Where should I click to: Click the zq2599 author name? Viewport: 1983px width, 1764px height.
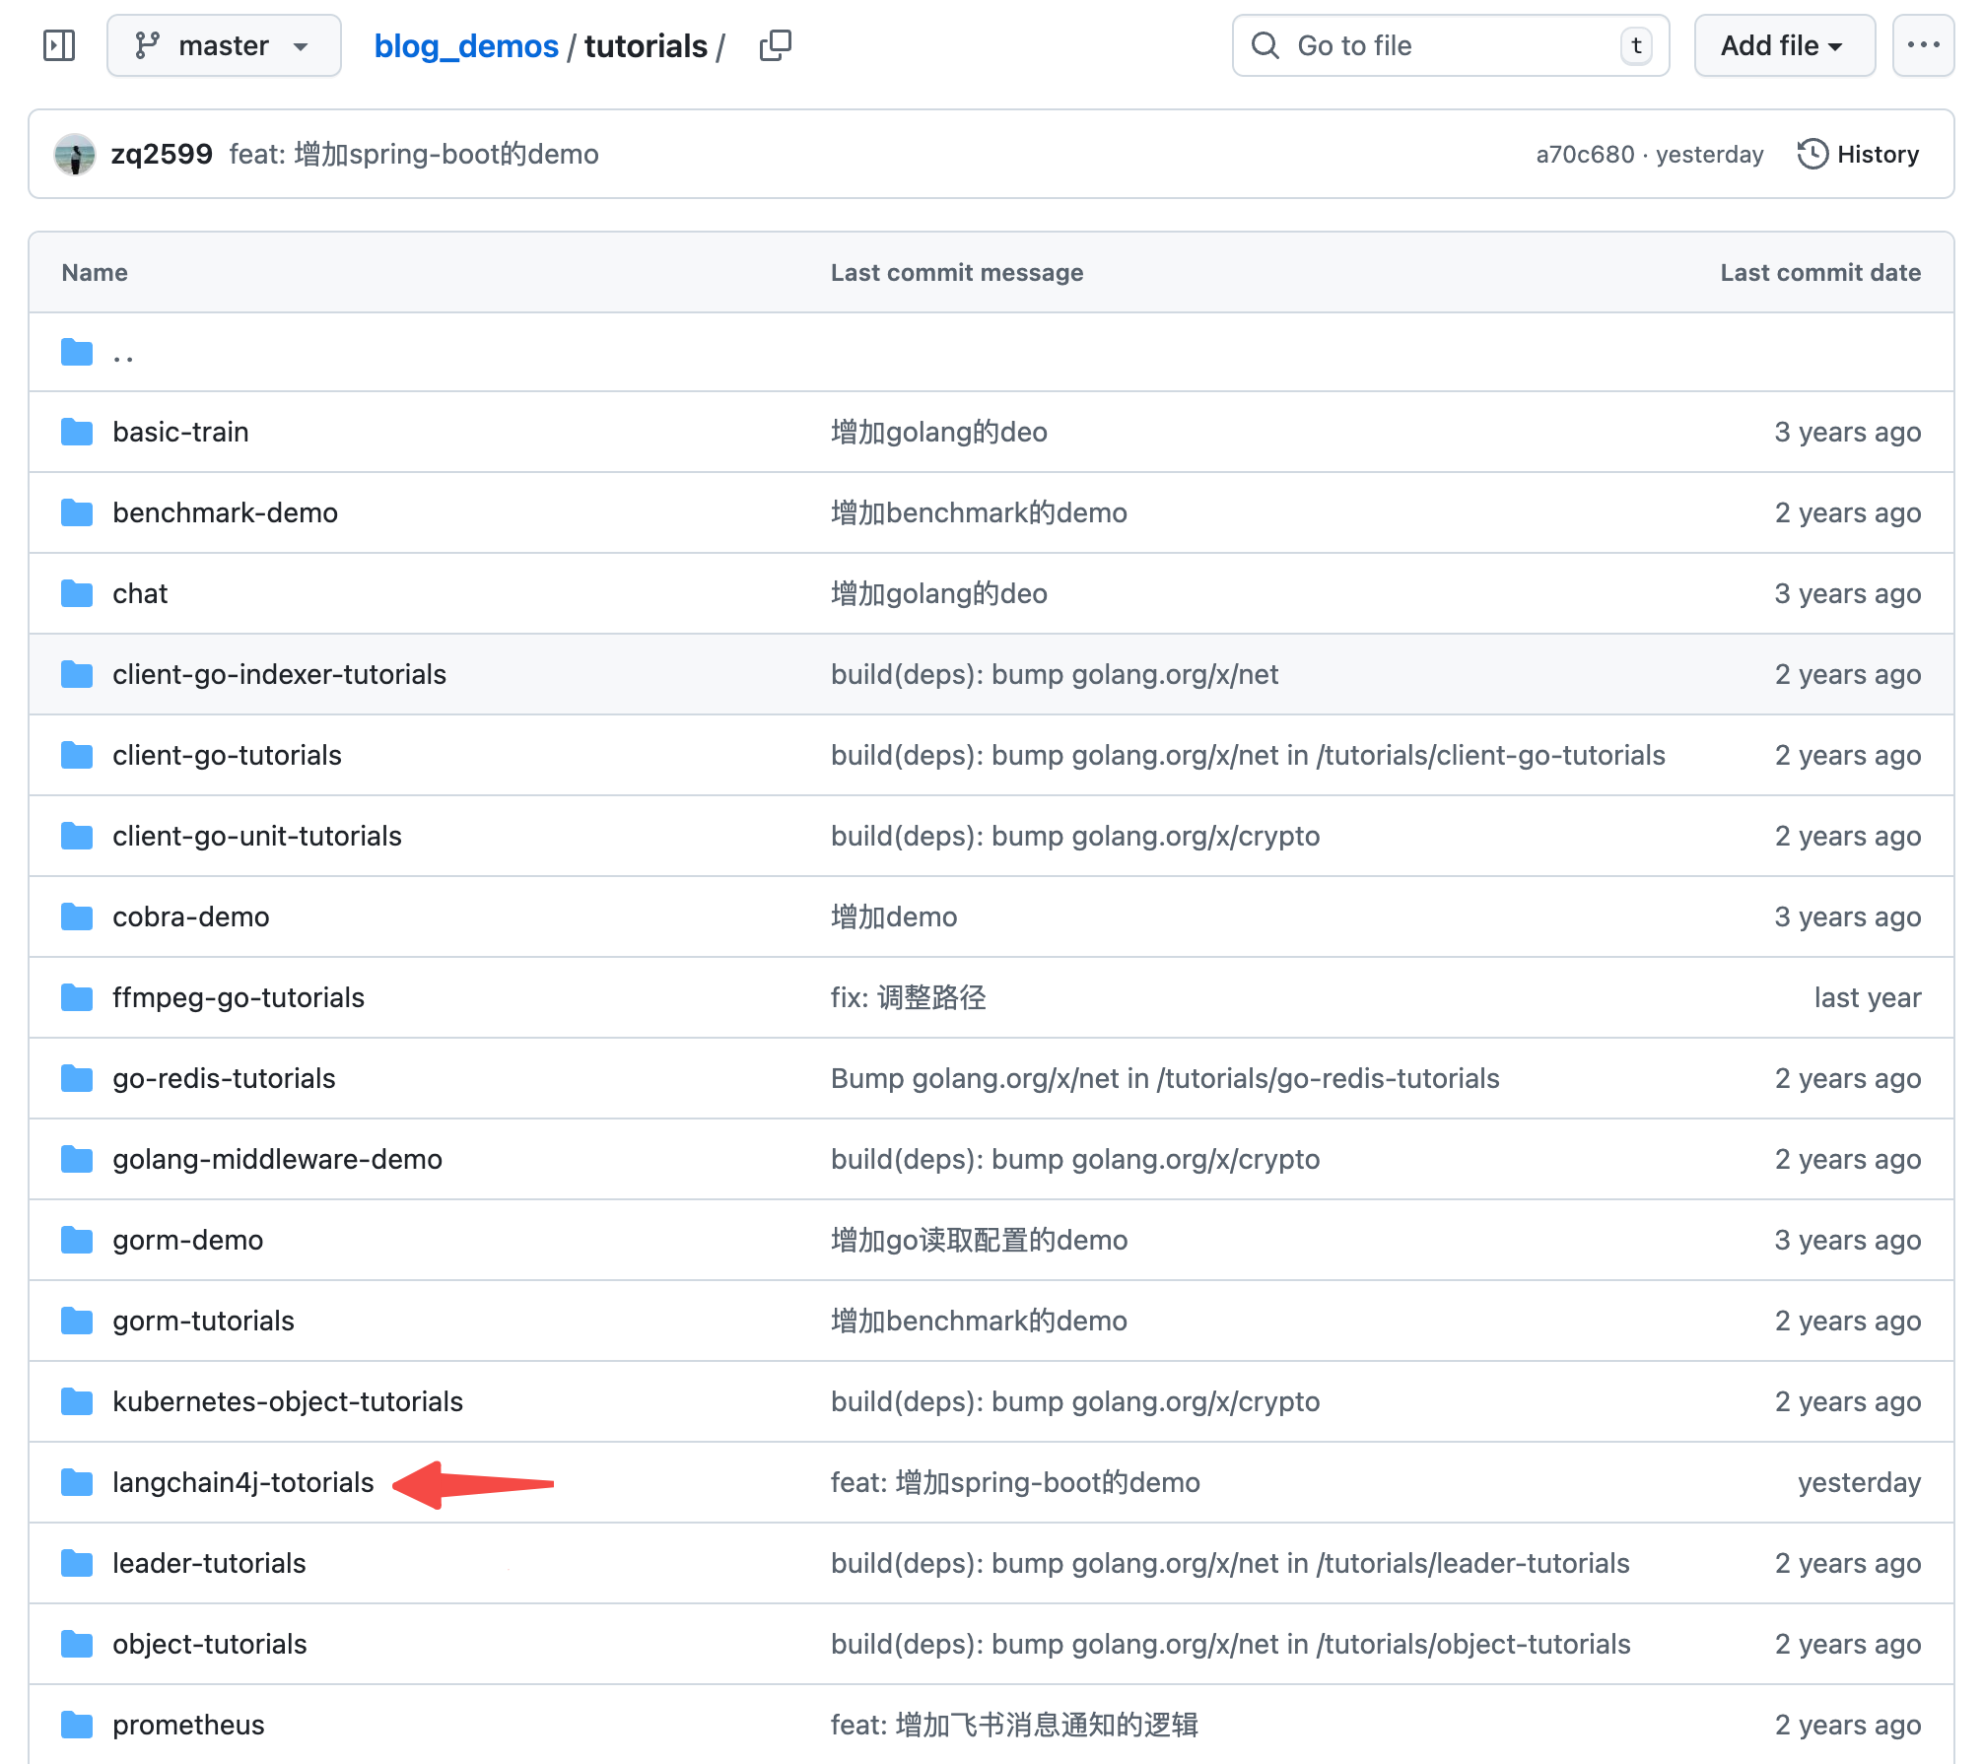pyautogui.click(x=162, y=154)
